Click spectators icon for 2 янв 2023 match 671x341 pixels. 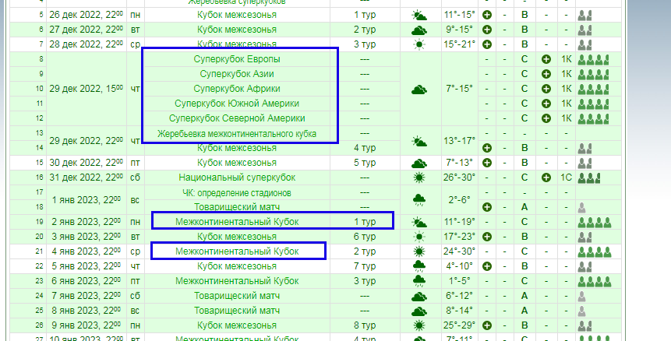[592, 222]
